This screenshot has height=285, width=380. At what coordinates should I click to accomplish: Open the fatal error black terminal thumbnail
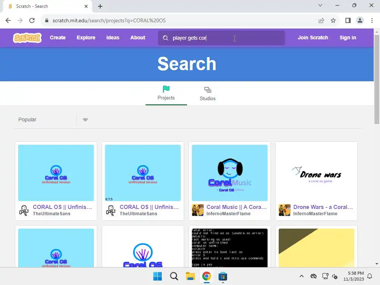(229, 248)
